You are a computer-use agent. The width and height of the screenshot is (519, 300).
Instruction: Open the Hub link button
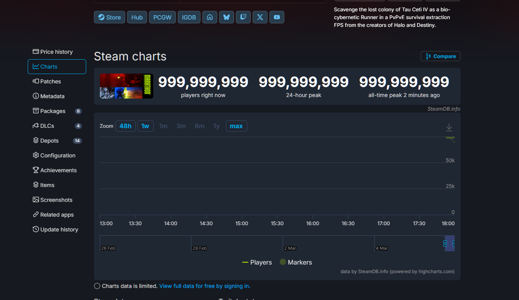tap(137, 17)
